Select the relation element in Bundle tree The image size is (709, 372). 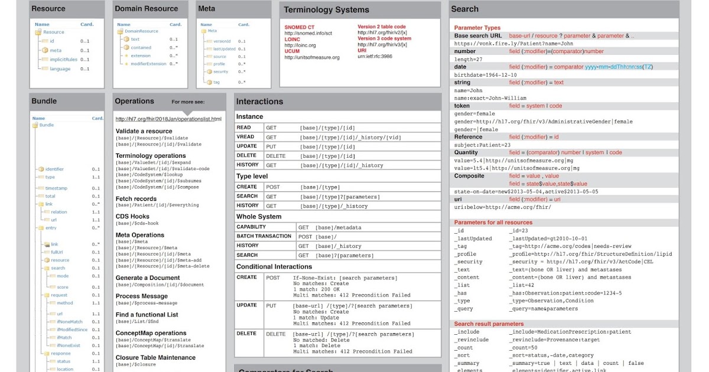(59, 211)
